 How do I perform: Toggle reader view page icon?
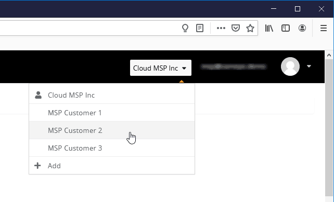point(200,28)
